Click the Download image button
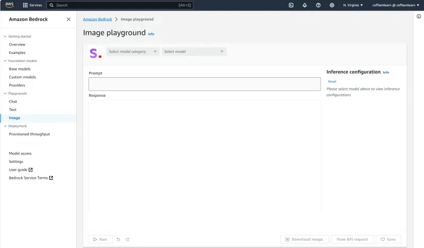 [x=304, y=240]
